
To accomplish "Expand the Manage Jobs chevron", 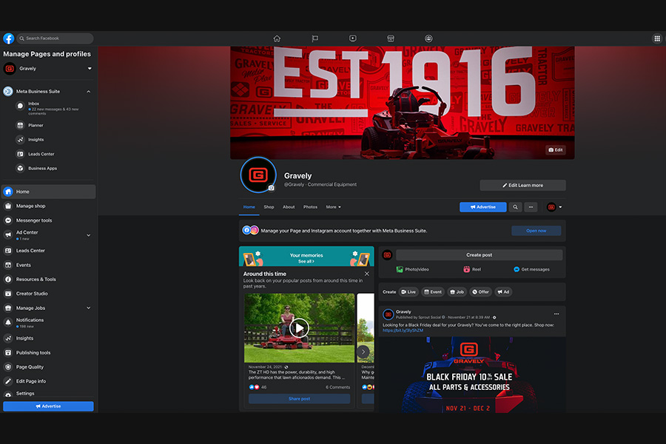I will [x=88, y=308].
